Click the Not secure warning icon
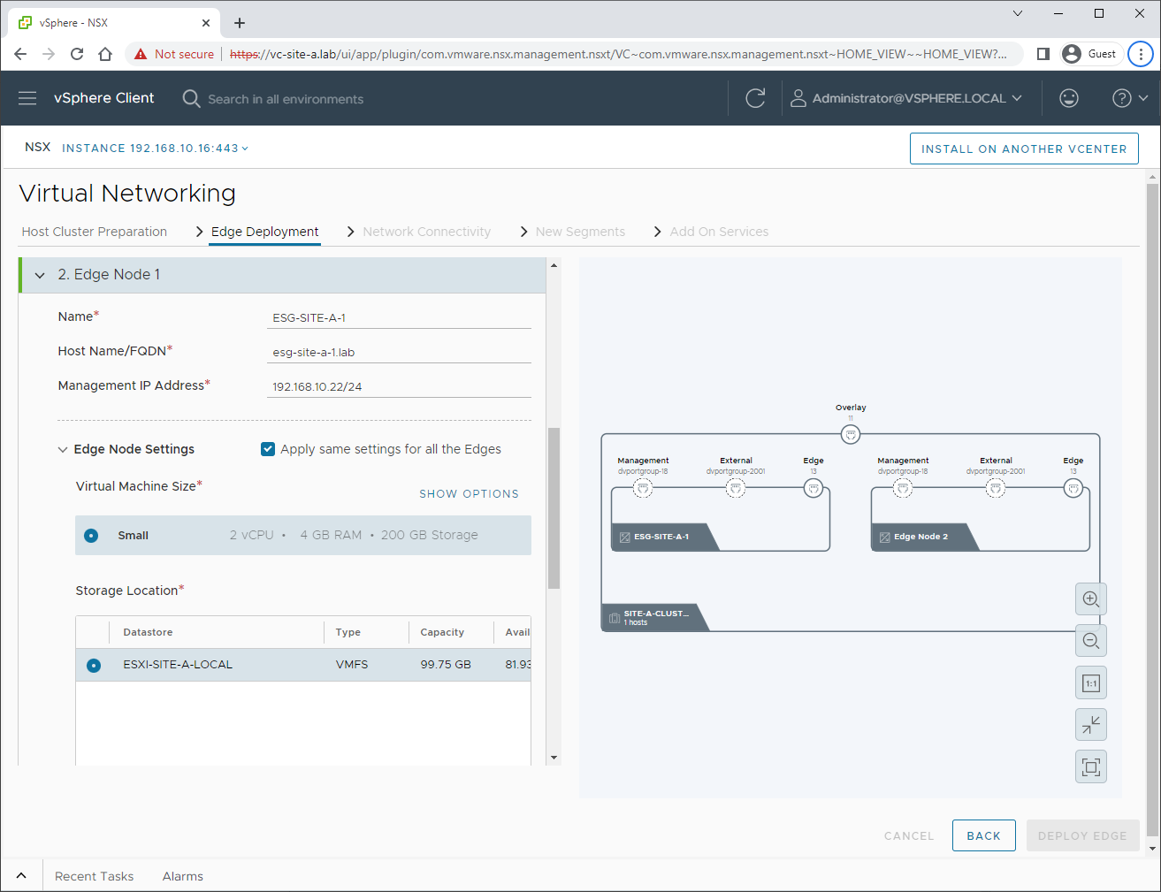The height and width of the screenshot is (892, 1161). click(141, 54)
